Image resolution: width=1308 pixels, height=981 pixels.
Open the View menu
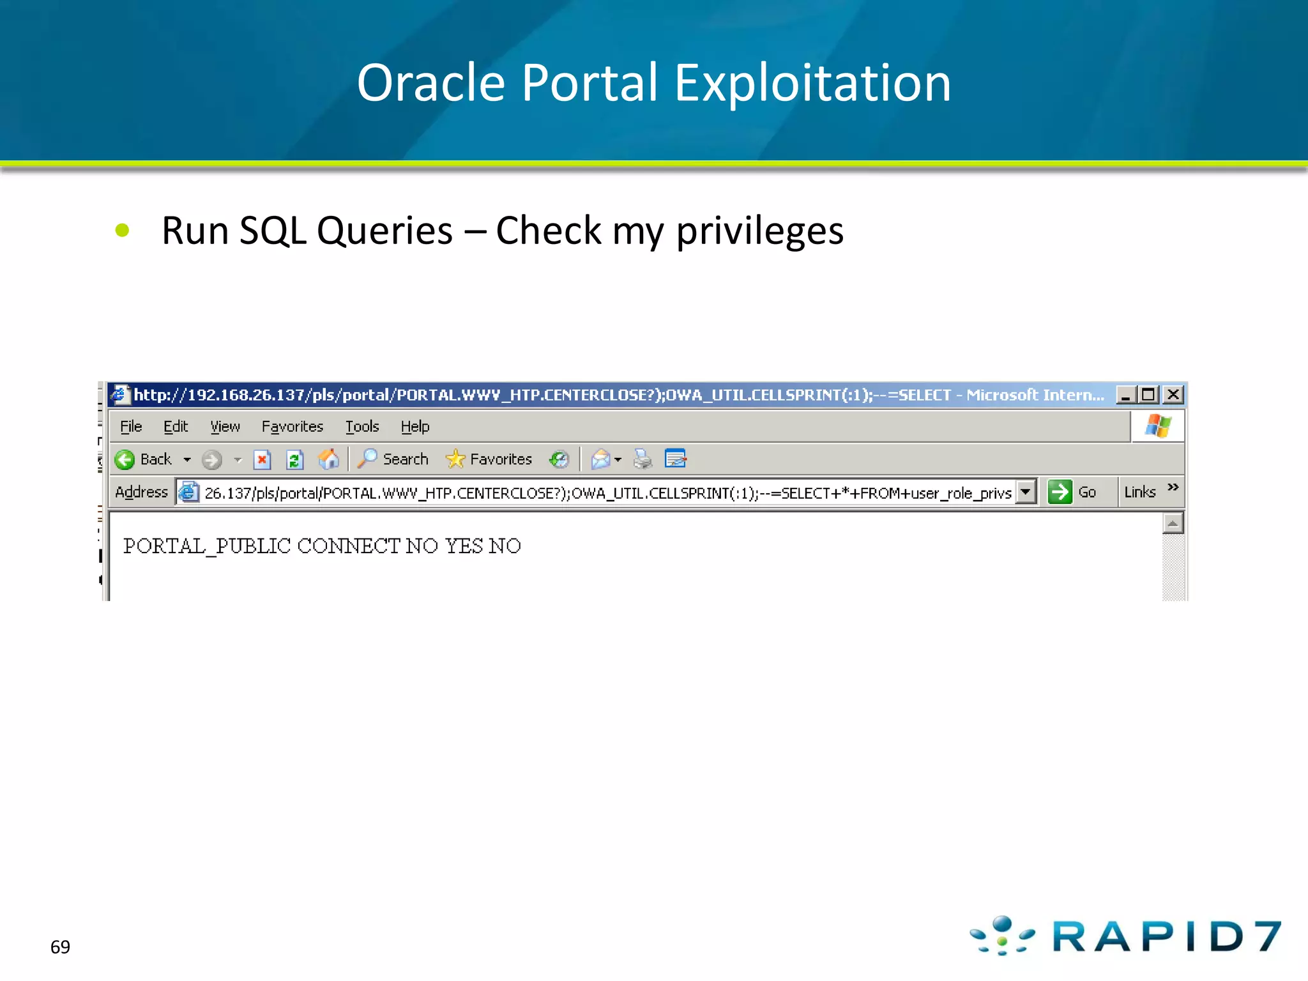click(x=225, y=426)
